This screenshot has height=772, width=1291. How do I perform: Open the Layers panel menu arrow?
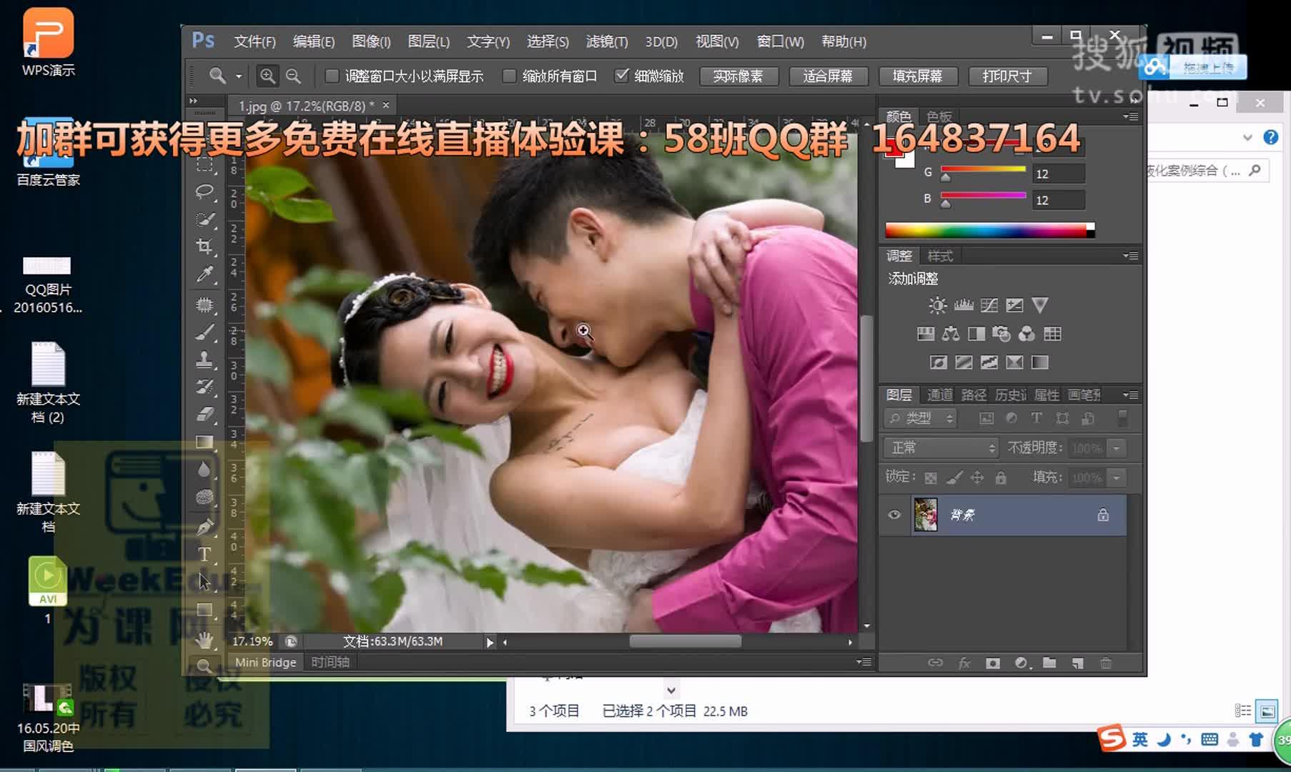coord(1130,395)
